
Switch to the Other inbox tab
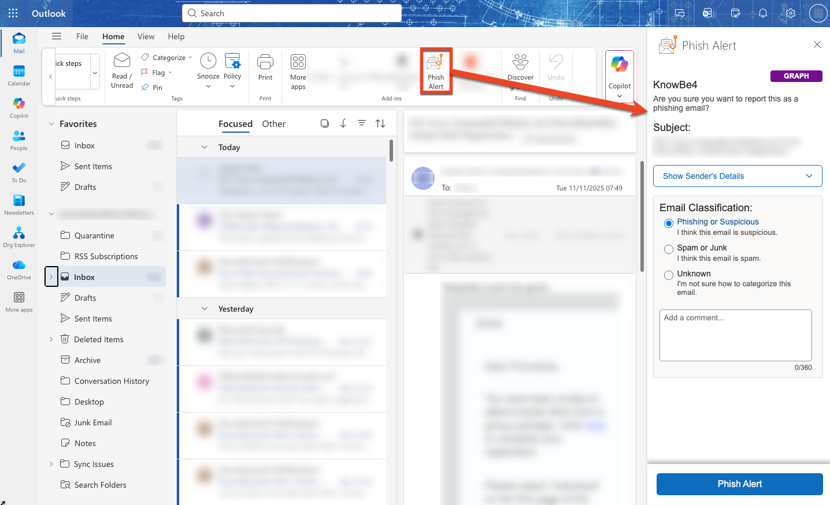(x=273, y=124)
